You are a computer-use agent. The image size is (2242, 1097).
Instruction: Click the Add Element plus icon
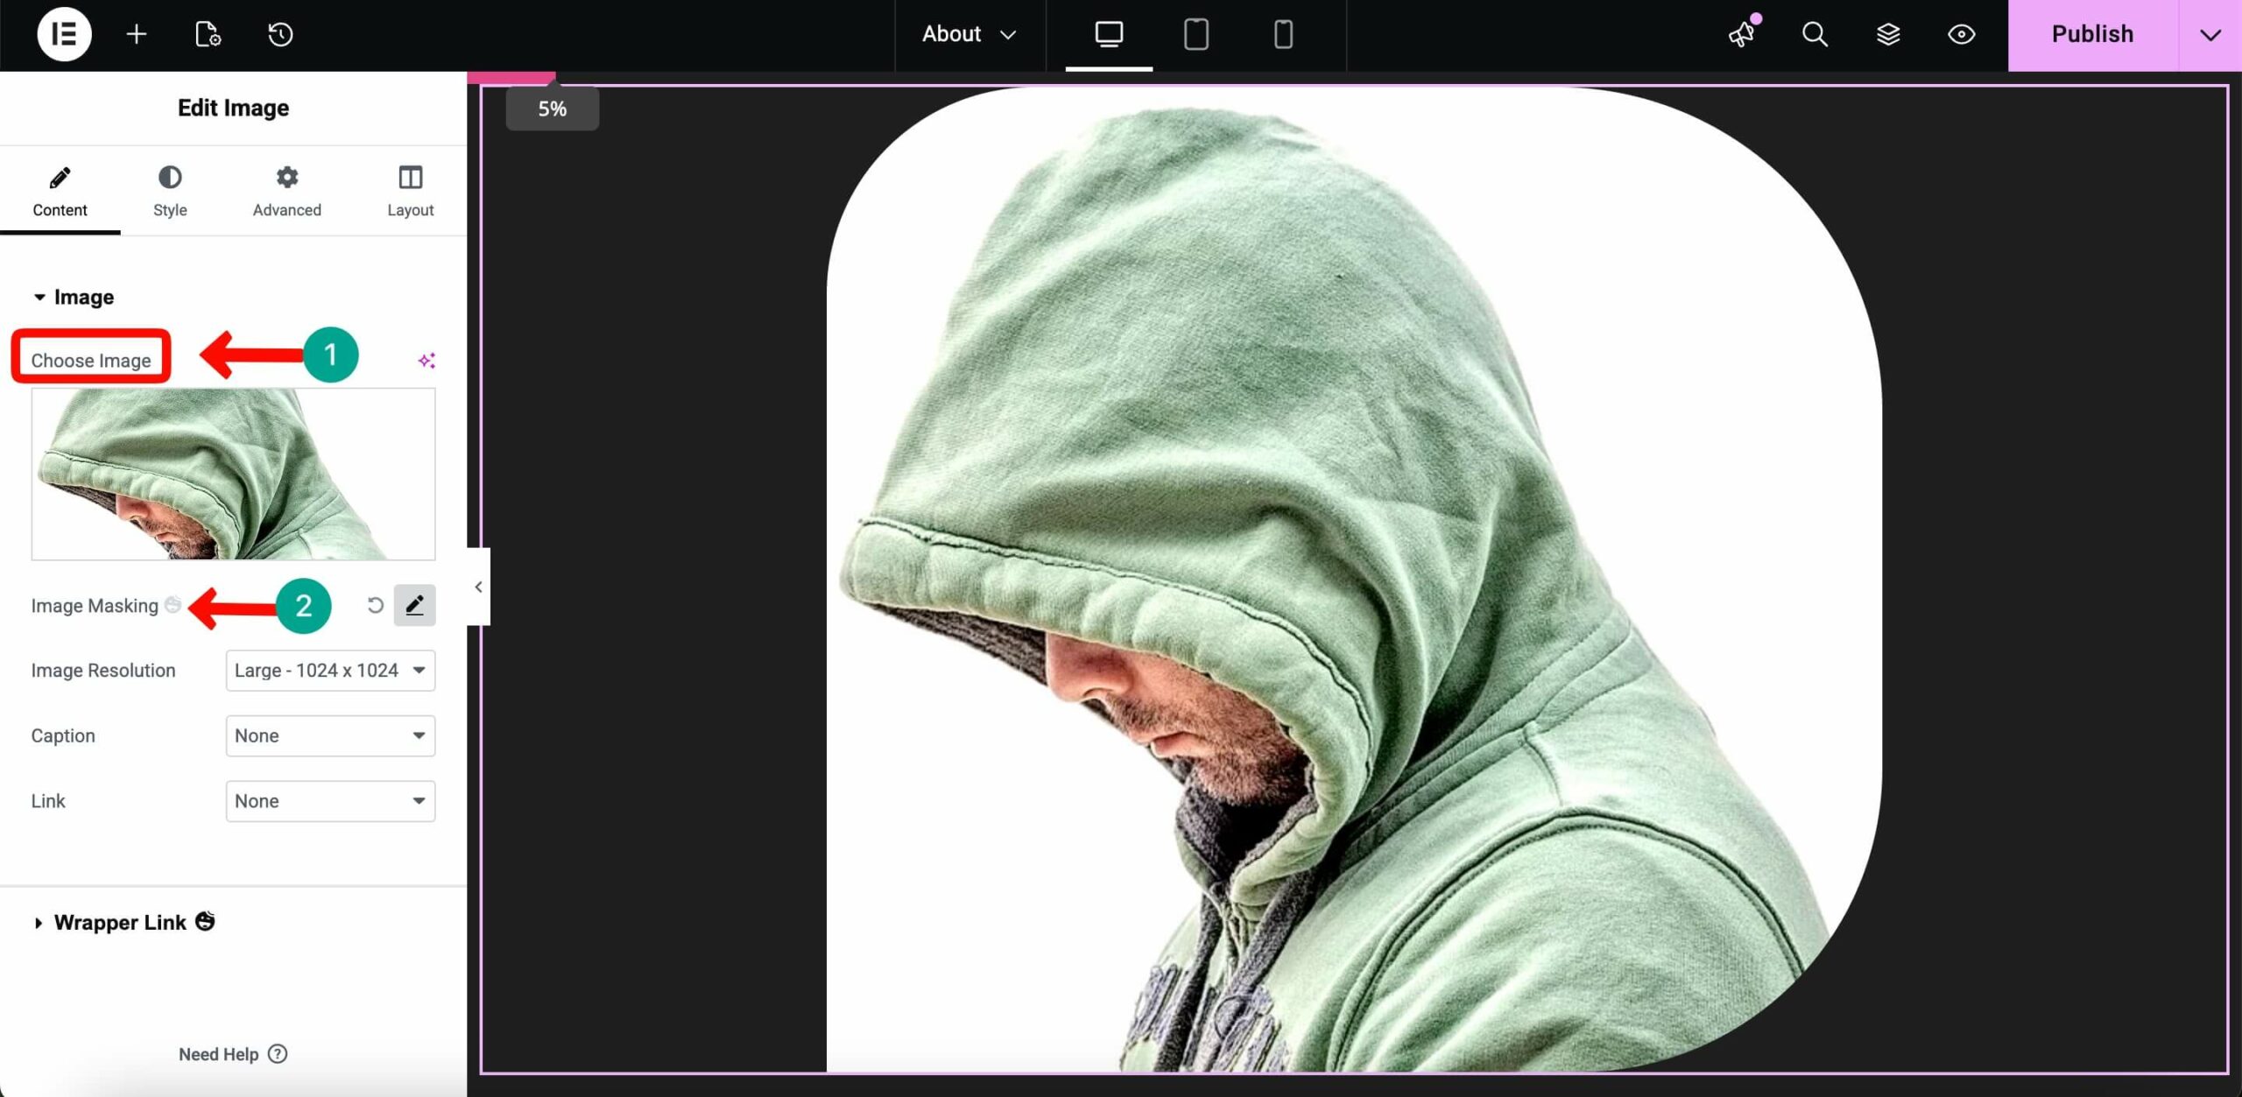(x=136, y=35)
